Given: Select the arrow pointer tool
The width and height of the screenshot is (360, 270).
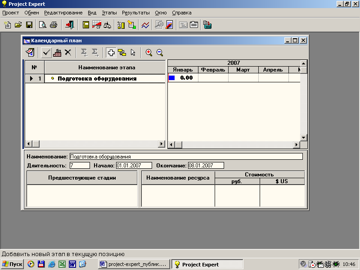Looking at the screenshot, I should click(133, 53).
